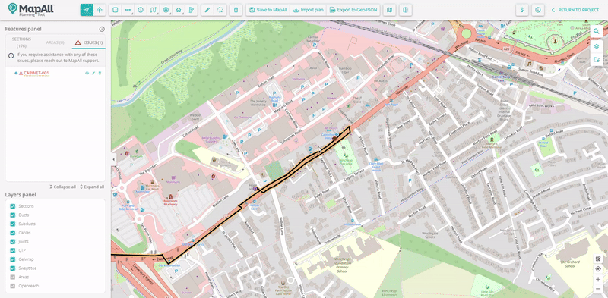Viewport: 608px width, 298px height.
Task: Activate the move/pan crosshair tool
Action: pyautogui.click(x=100, y=10)
